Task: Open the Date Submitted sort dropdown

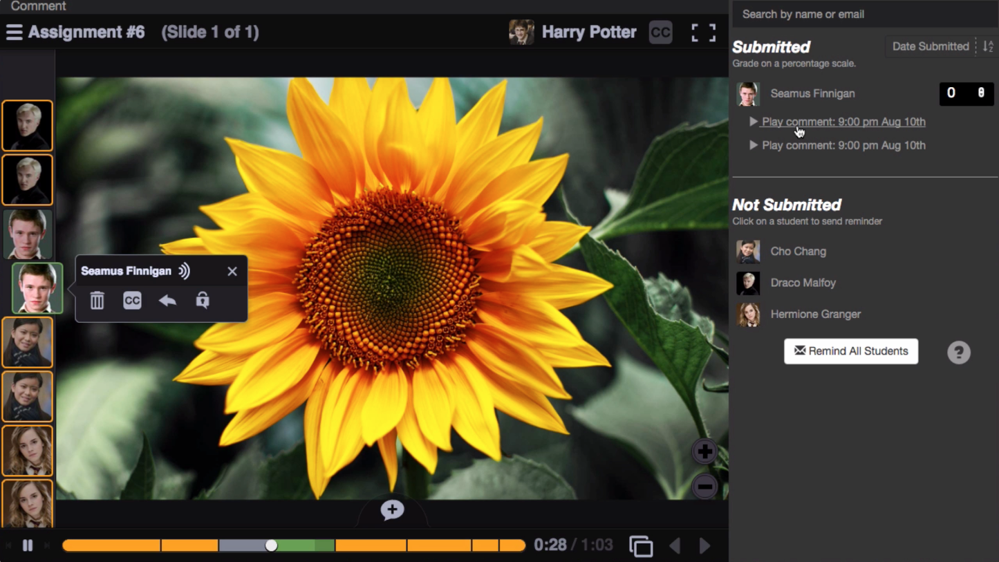Action: coord(931,46)
